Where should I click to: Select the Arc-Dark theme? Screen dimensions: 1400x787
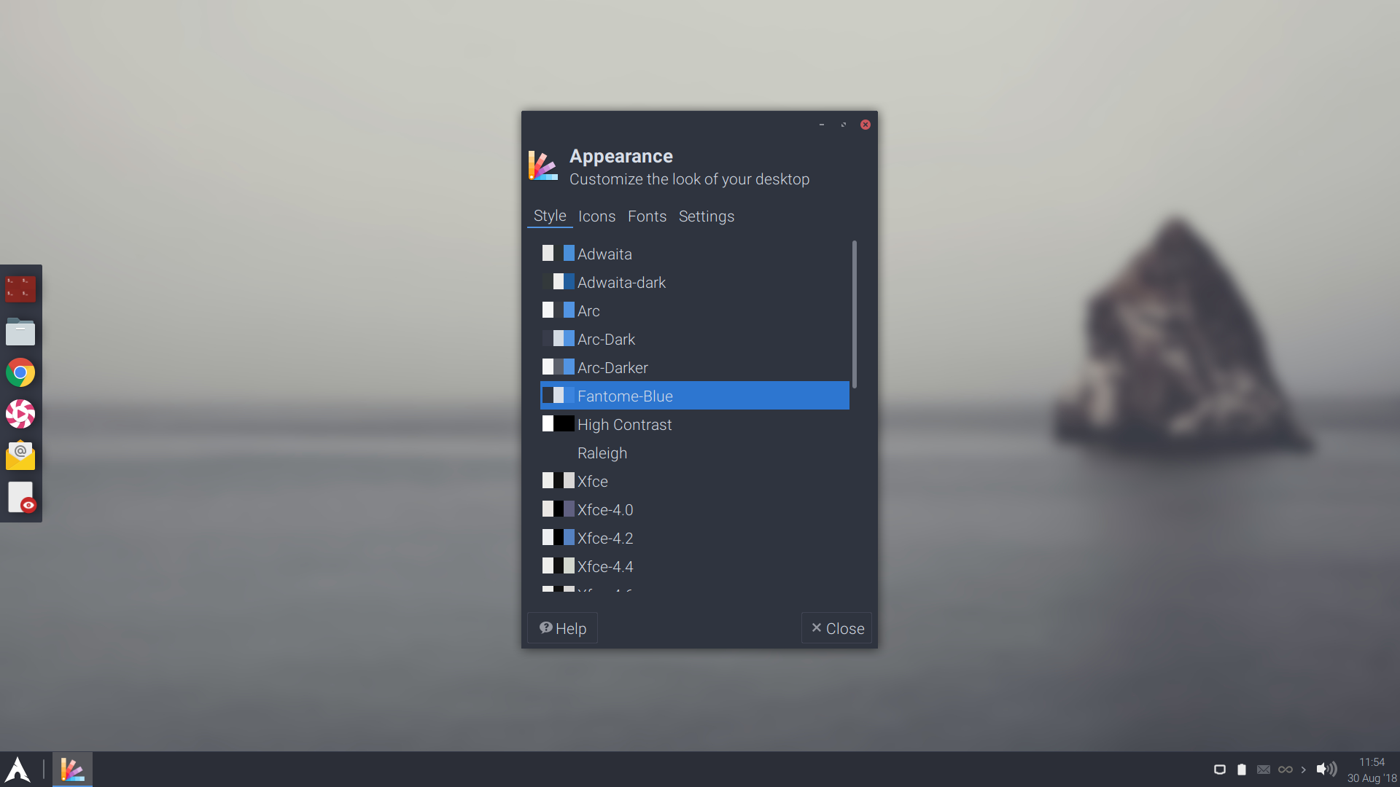(606, 339)
